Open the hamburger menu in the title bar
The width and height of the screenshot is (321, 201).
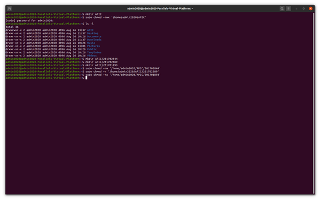[x=288, y=9]
